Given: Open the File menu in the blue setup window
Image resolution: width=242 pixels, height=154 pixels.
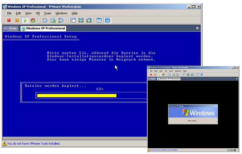Looking at the screenshot, I should (x=9, y=13).
